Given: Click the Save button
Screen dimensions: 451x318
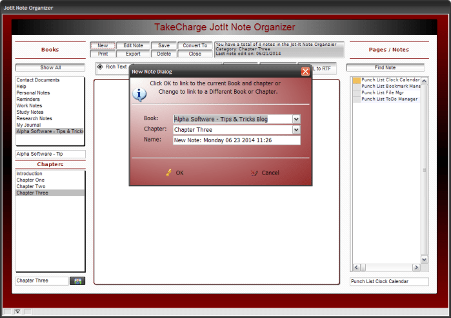Looking at the screenshot, I should pyautogui.click(x=164, y=45).
